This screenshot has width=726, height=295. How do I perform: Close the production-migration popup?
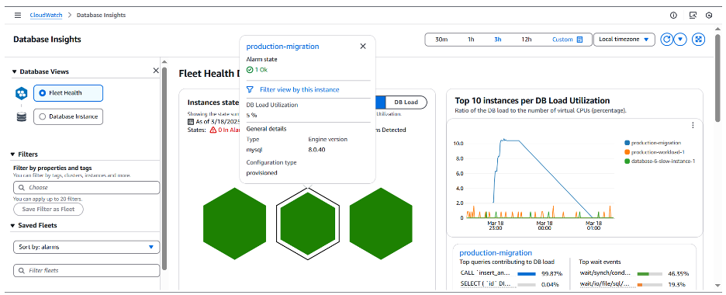tap(363, 46)
